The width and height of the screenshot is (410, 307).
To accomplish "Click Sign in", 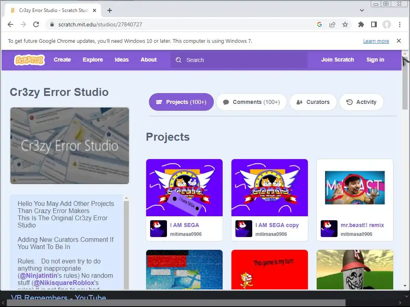I will (x=375, y=60).
